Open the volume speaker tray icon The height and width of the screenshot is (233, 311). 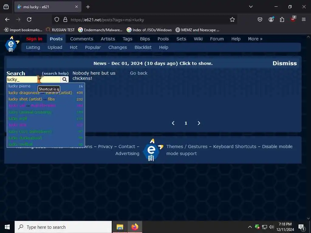coord(271,227)
